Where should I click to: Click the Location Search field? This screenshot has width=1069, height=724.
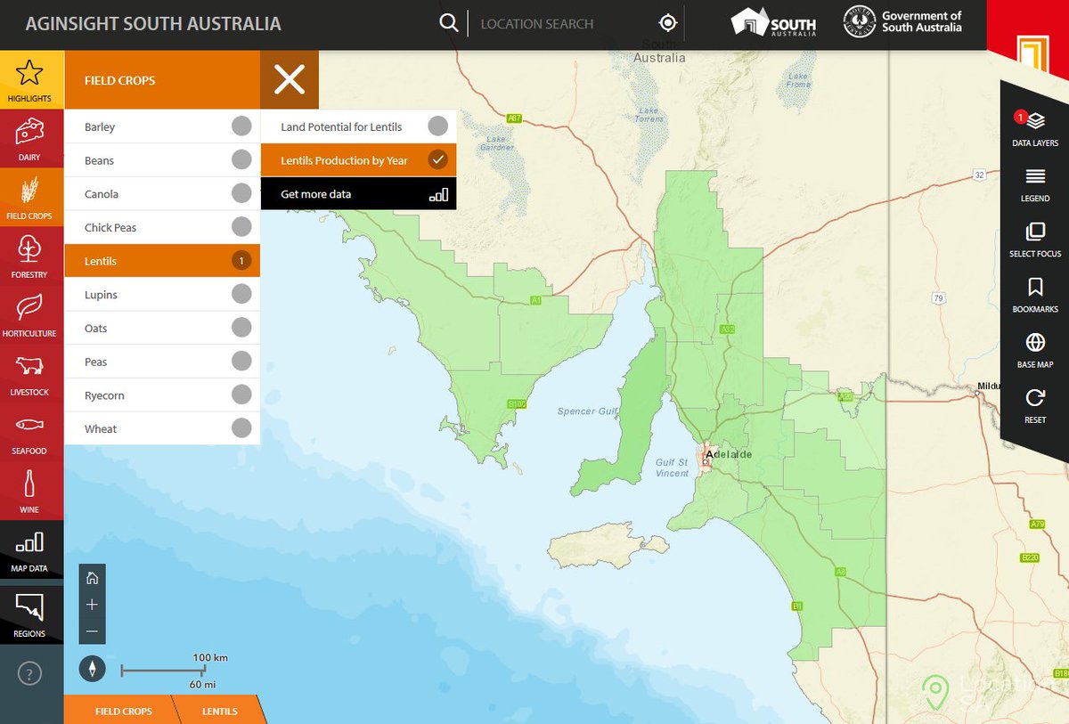pyautogui.click(x=561, y=24)
